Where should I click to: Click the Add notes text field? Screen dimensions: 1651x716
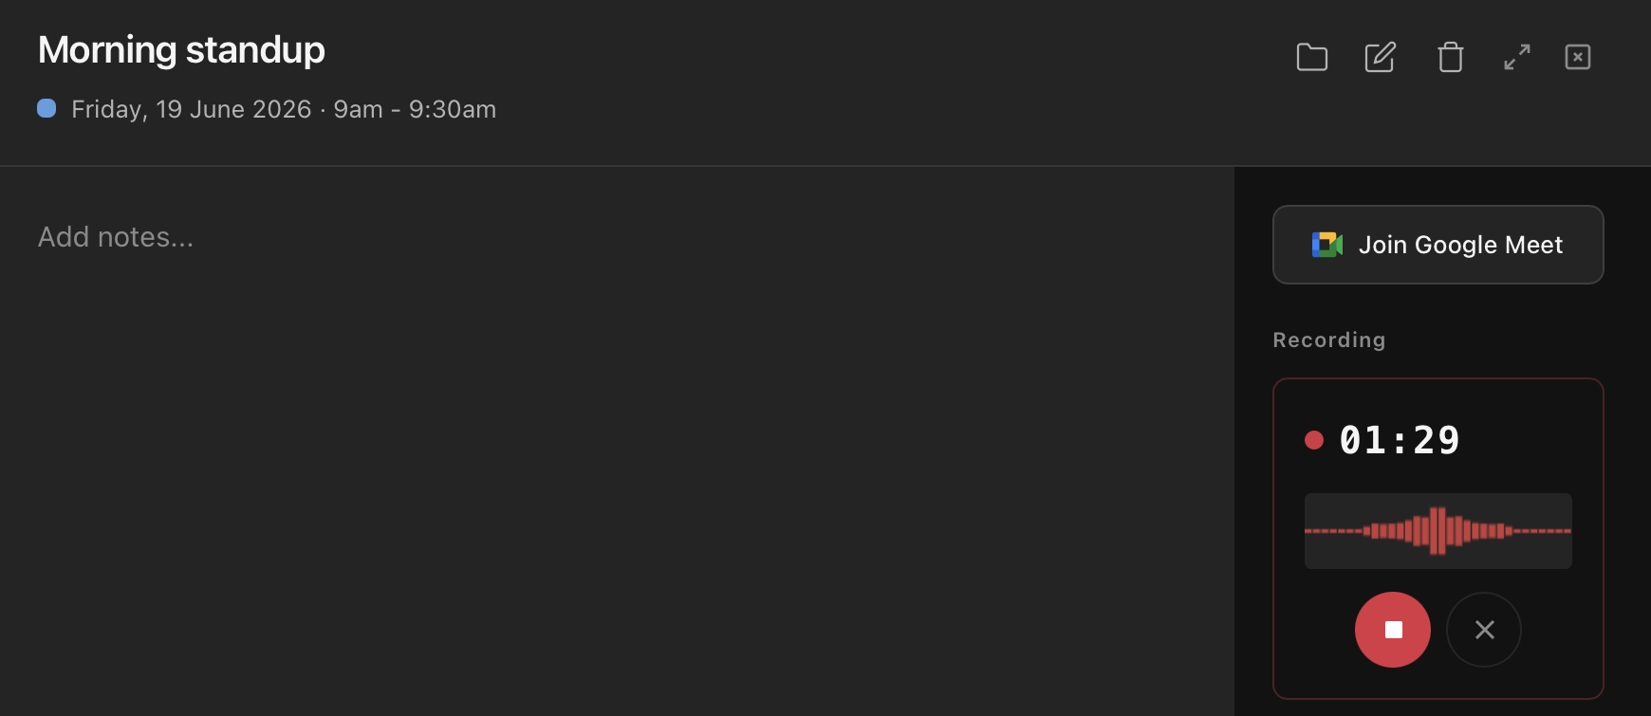[116, 237]
